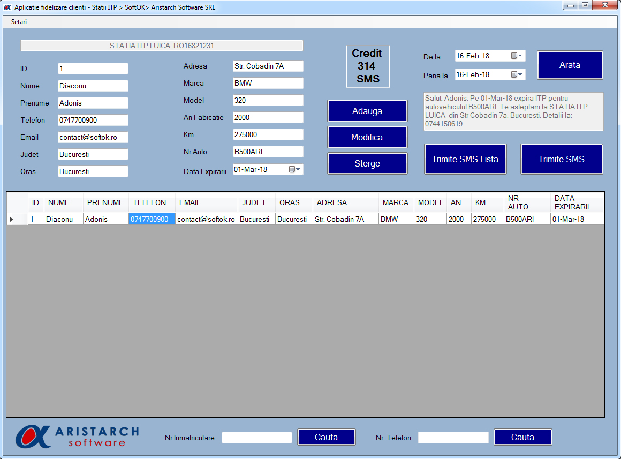Screen dimensions: 621x459
Task: Click the Km field containing 275000
Action: 268,134
